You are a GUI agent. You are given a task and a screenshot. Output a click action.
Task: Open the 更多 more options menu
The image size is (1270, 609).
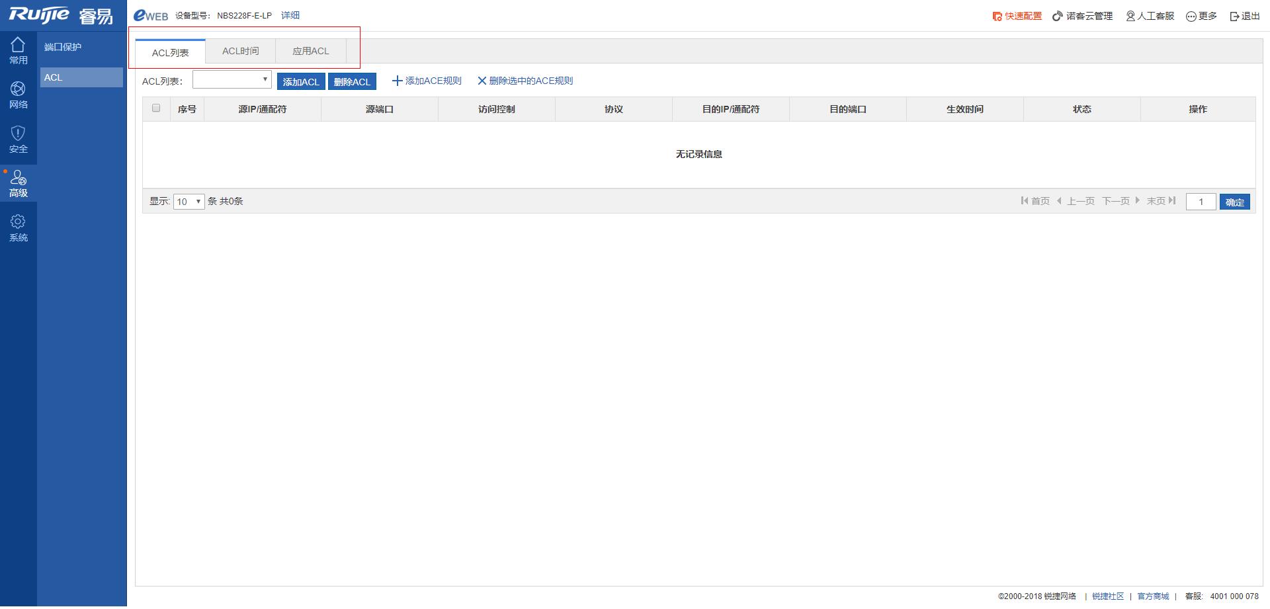(1201, 16)
